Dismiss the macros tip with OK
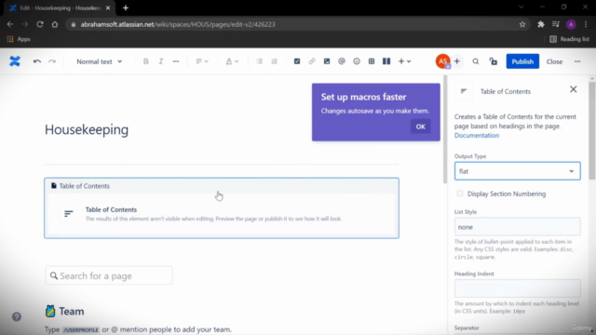596x335 pixels. 420,127
